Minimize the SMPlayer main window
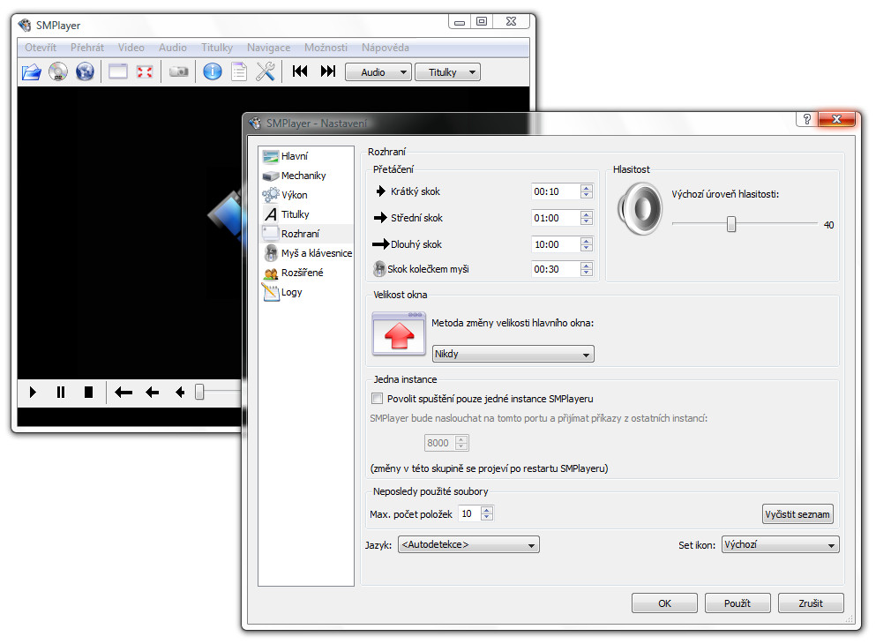Screen dimensions: 876x644 [x=460, y=21]
